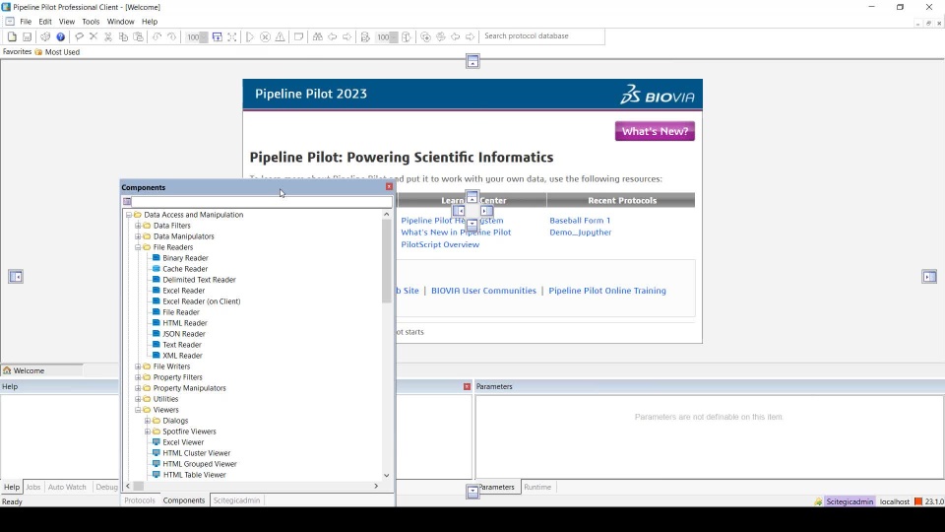This screenshot has width=945, height=532.
Task: Click the Stop protocol circle-X icon
Action: point(265,36)
